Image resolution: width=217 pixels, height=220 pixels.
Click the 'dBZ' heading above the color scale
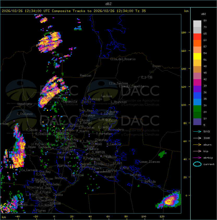[x=203, y=14]
